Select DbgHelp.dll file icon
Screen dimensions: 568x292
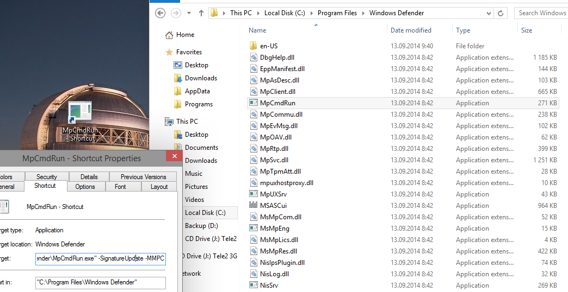point(253,57)
